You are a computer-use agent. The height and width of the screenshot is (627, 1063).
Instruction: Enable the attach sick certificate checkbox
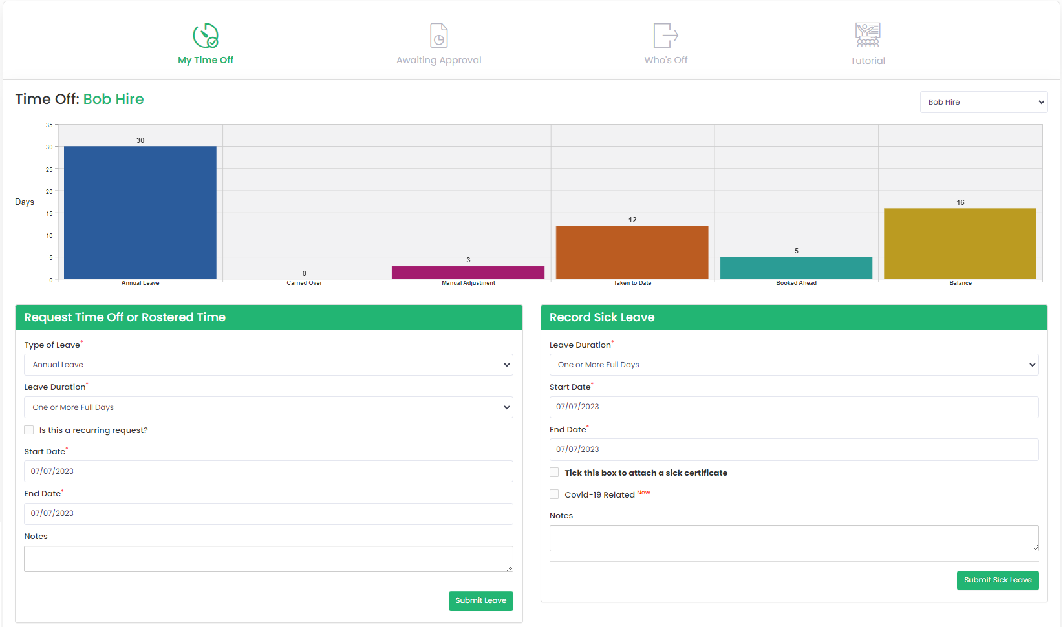tap(554, 473)
